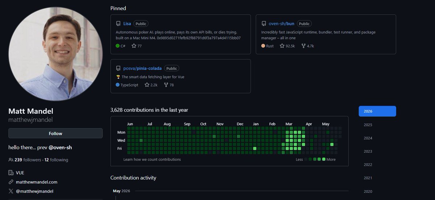Click the Jun month label on the graph

point(130,124)
